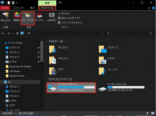
Task: Open the ビデオ folder in the folders section
Action: pos(56,71)
